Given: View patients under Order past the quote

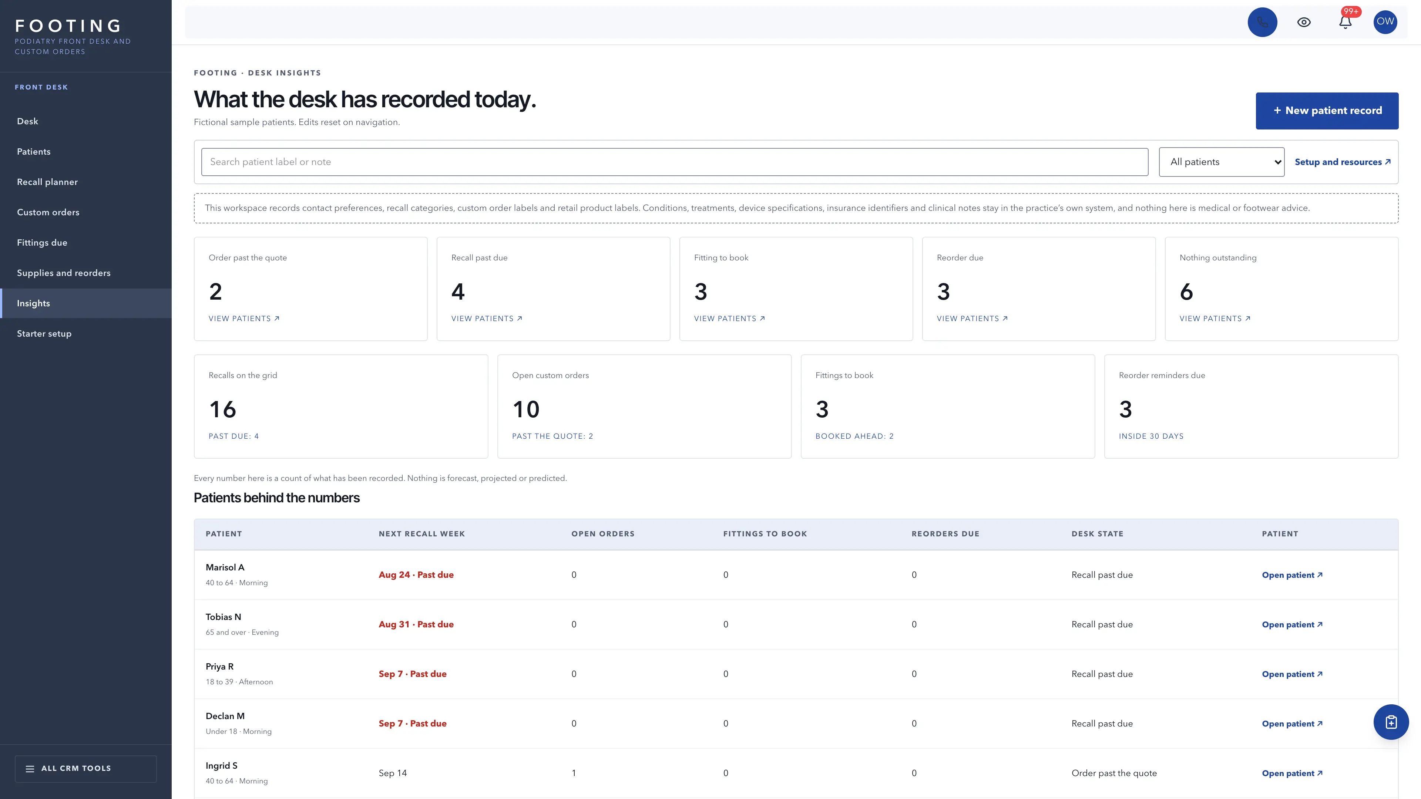Looking at the screenshot, I should (x=244, y=318).
